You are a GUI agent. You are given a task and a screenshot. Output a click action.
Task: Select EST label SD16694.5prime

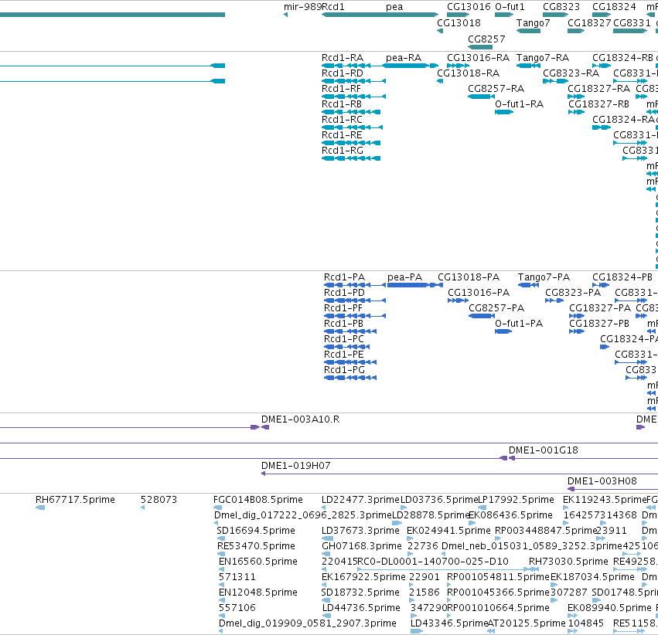(256, 531)
